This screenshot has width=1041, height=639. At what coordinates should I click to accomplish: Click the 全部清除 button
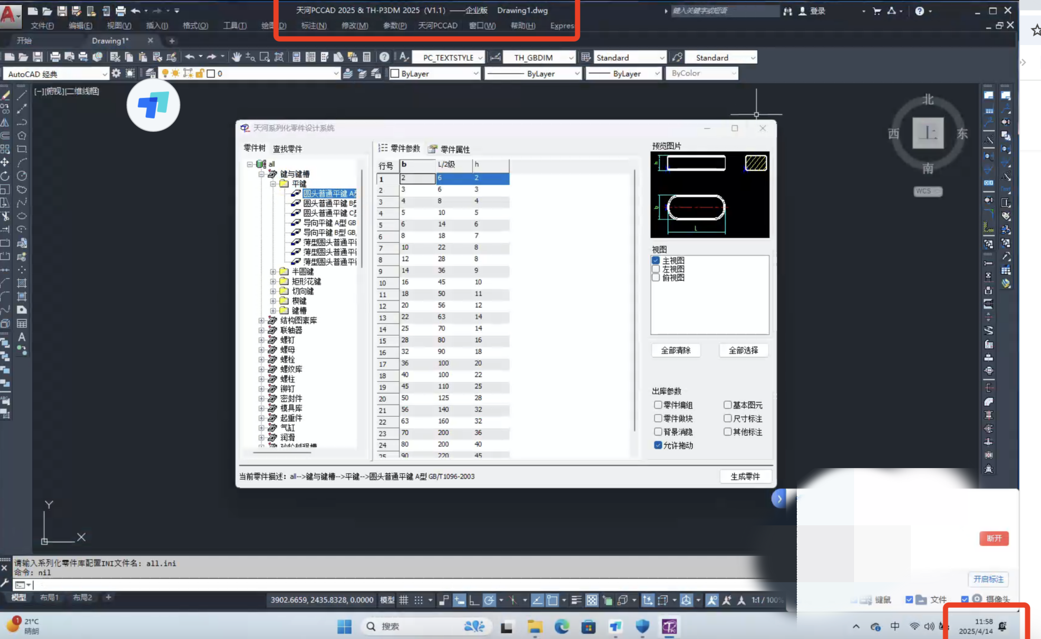(675, 350)
